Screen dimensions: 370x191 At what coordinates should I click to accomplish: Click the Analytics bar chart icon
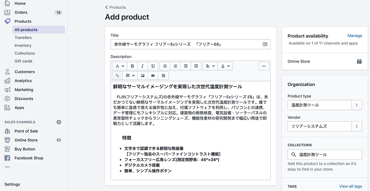pyautogui.click(x=7, y=80)
